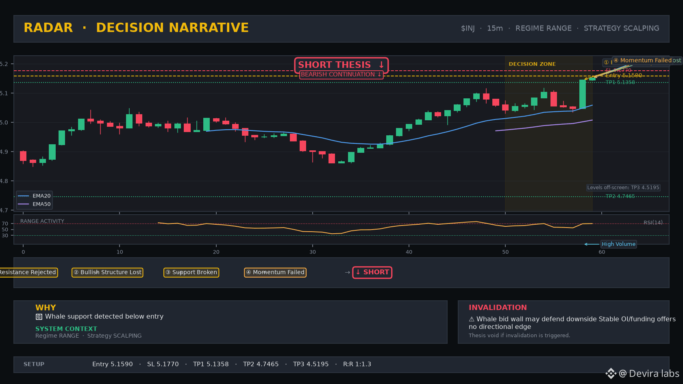Click the EMA20 blue line sample in legend
Image resolution: width=683 pixels, height=384 pixels.
24,196
